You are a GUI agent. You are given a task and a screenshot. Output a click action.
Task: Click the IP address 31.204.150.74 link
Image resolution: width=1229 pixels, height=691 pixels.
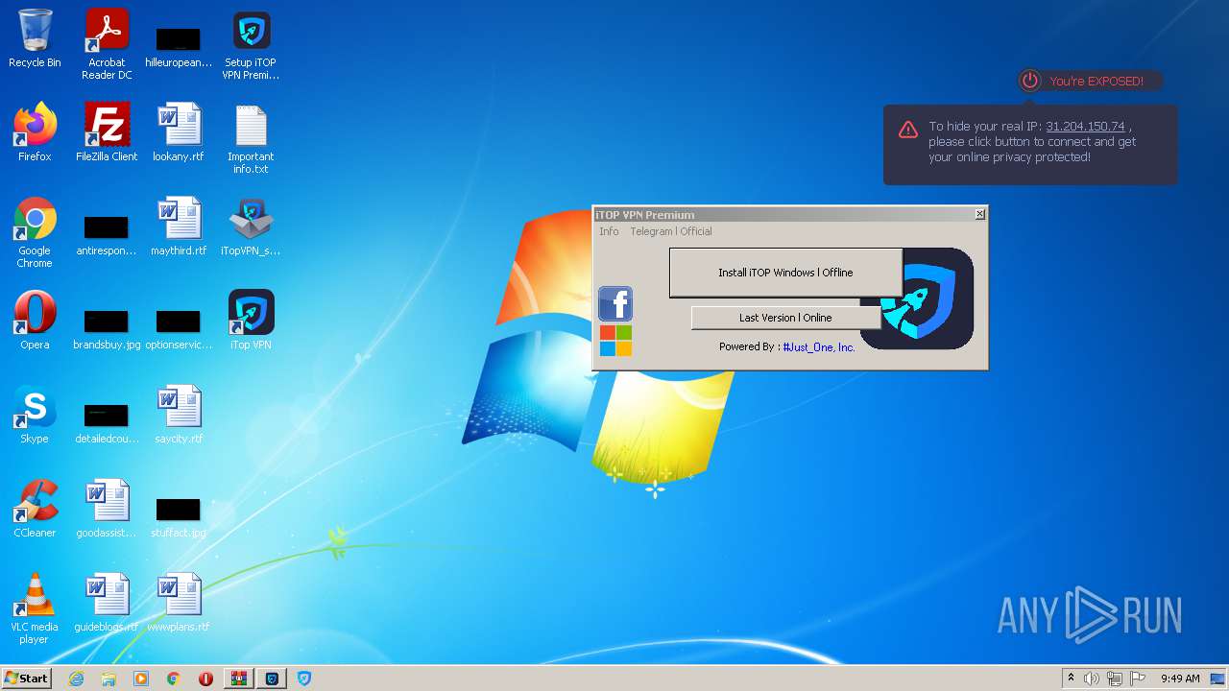click(x=1085, y=127)
